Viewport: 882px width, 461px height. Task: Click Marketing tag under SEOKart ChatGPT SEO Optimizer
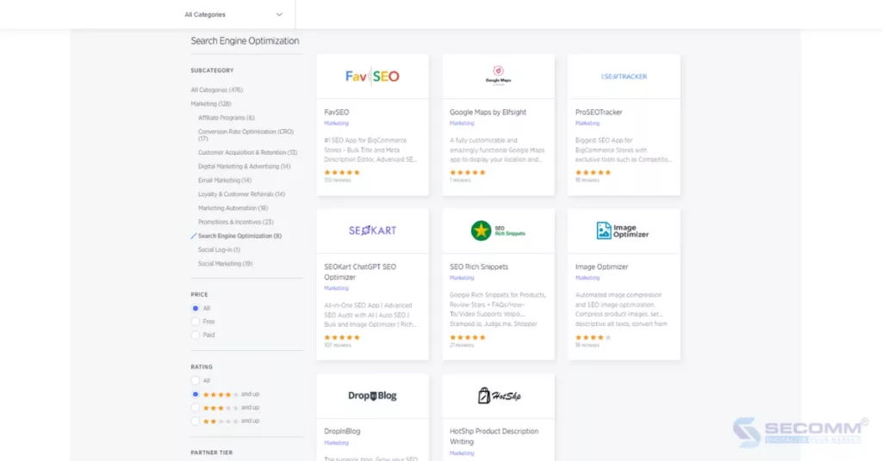[x=336, y=288]
